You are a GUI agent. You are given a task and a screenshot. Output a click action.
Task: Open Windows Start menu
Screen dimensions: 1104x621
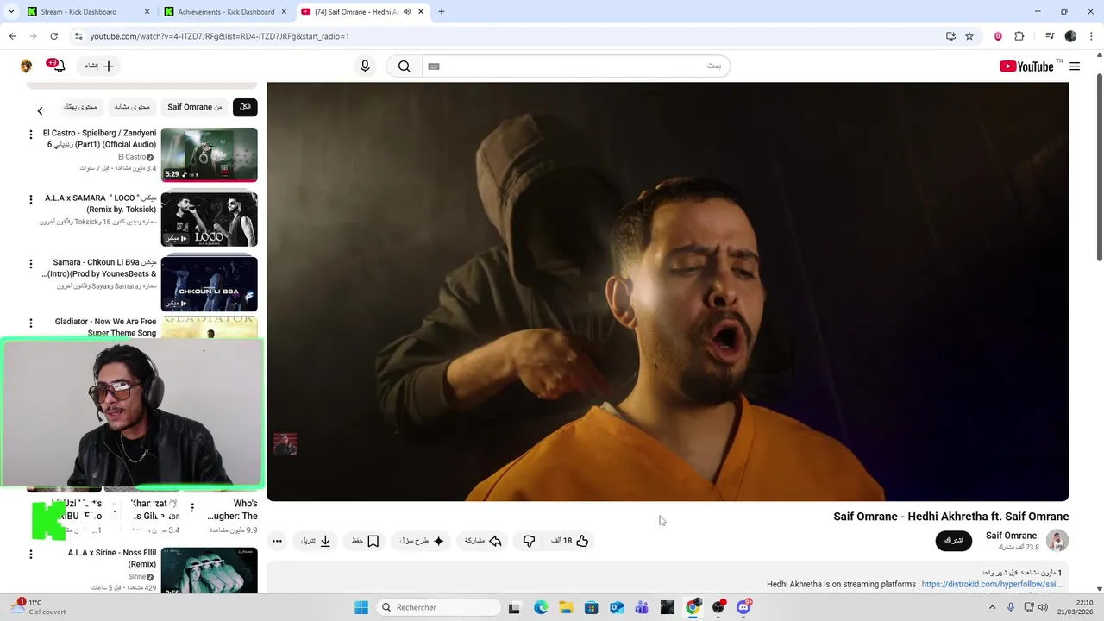[x=361, y=607]
